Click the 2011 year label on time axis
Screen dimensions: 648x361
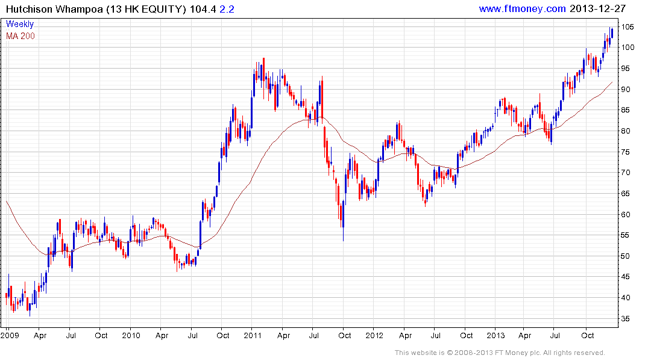pyautogui.click(x=253, y=335)
